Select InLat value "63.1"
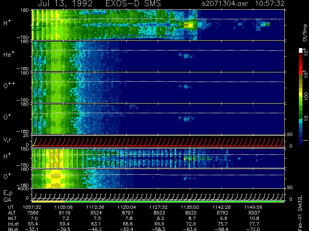Screen dimensions: 309x231 point(96,224)
